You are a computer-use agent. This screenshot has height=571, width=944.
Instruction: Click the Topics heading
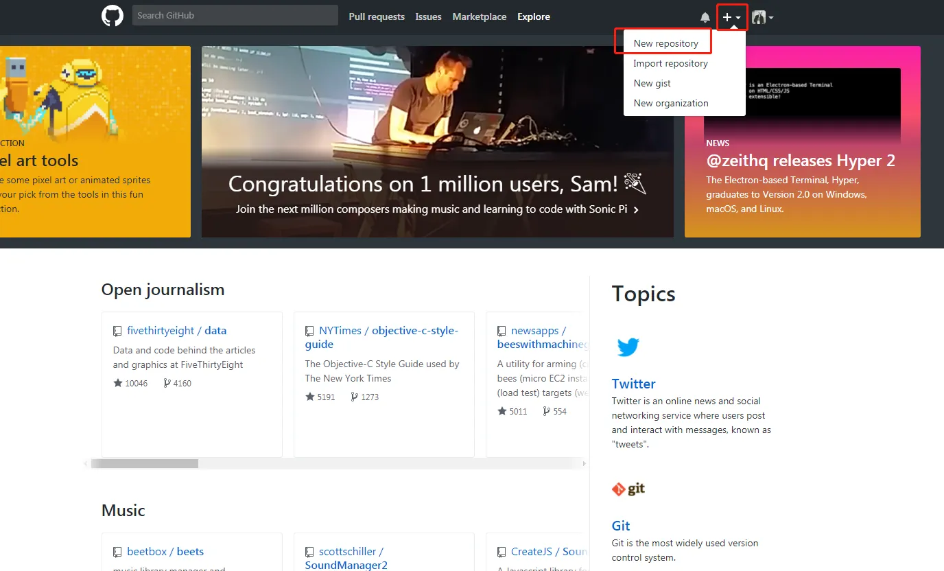(644, 294)
